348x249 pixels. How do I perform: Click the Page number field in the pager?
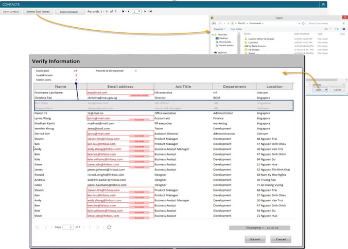coord(68,227)
